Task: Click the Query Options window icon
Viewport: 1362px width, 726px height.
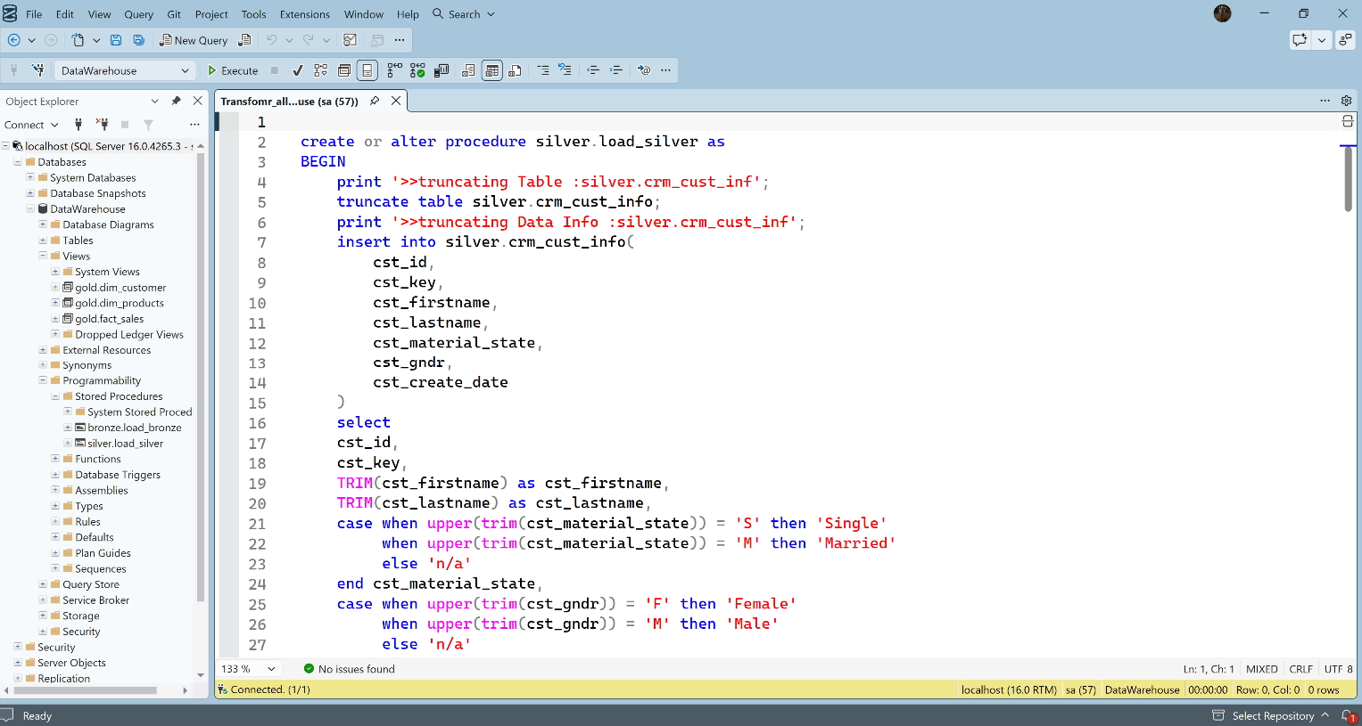Action: (344, 70)
